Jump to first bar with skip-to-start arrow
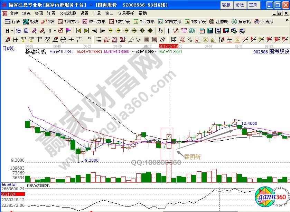 (x=79, y=30)
